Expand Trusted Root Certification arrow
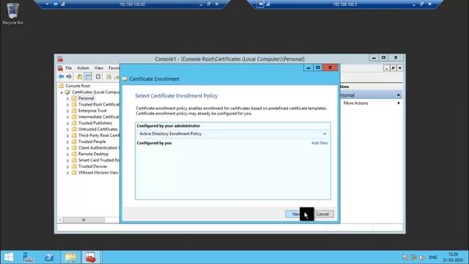469x264 pixels. 67,105
